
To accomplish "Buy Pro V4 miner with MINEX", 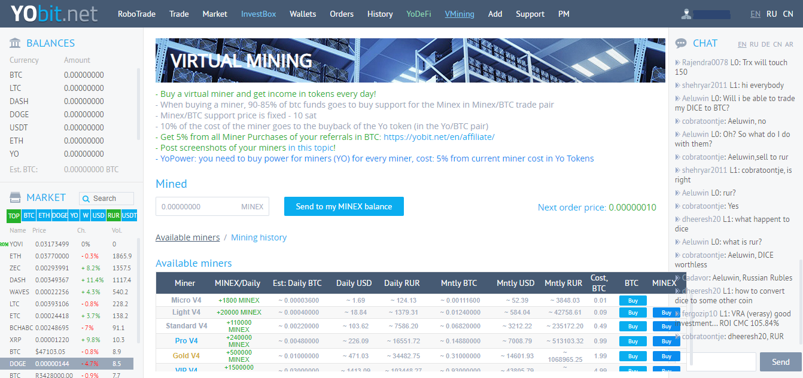I will point(666,341).
